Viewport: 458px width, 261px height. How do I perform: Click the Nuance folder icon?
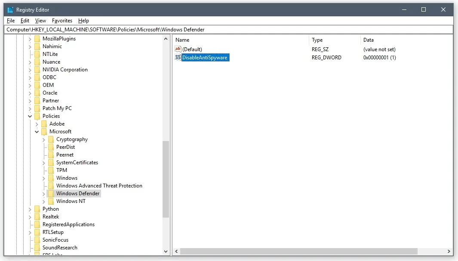tap(37, 62)
